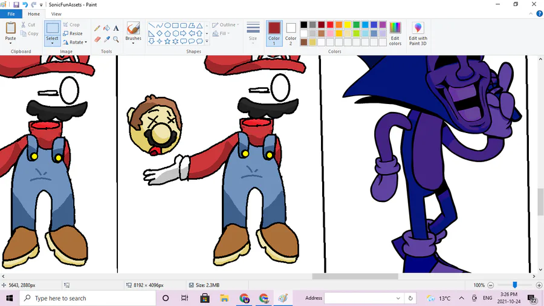
Task: Click the Paste clipboard icon
Action: (10, 28)
